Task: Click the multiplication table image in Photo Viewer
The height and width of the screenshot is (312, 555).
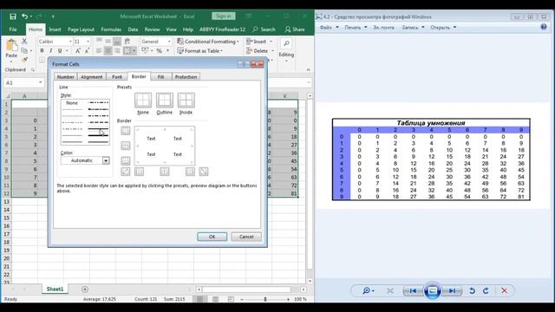Action: (431, 159)
